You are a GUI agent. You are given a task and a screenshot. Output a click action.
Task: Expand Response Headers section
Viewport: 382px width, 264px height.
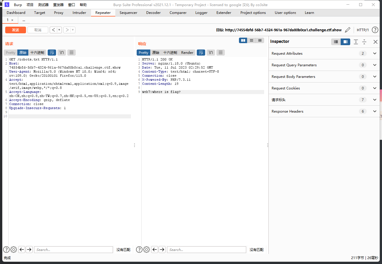tap(324, 111)
